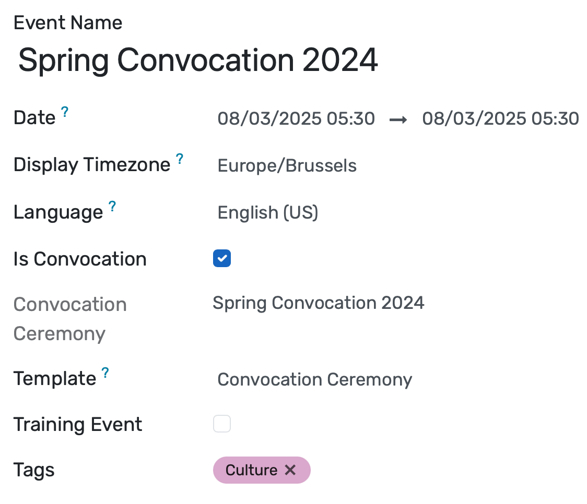Select the Culture tag pill
Image resolution: width=587 pixels, height=504 pixels.
[251, 470]
